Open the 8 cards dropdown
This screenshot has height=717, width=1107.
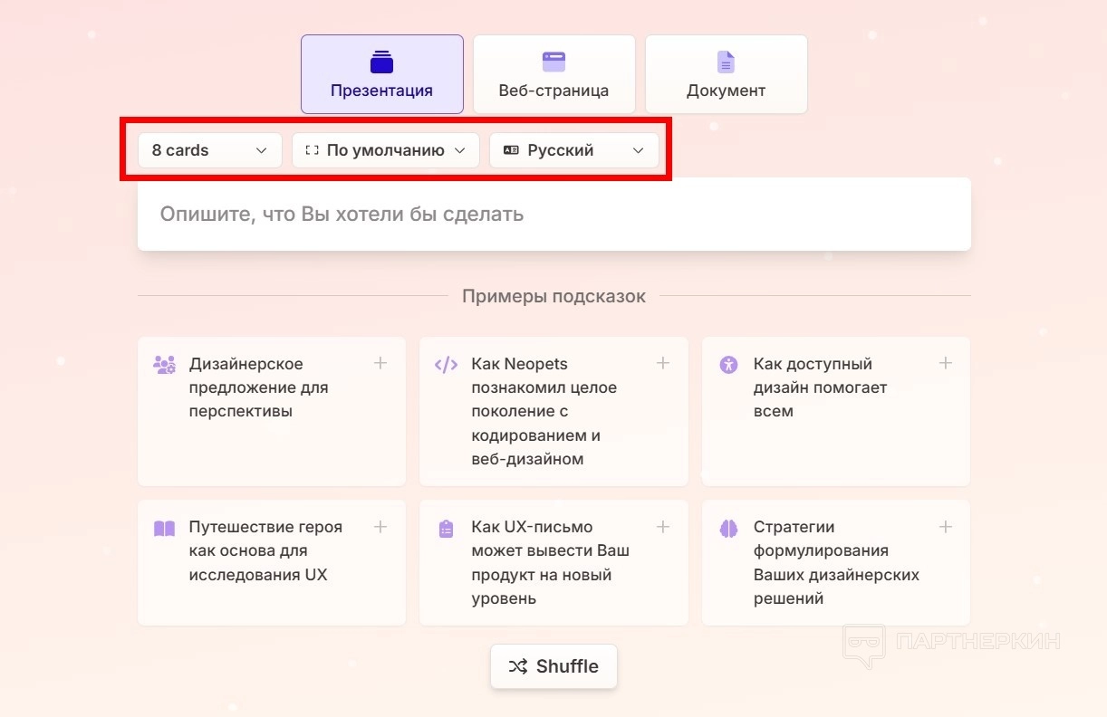209,150
